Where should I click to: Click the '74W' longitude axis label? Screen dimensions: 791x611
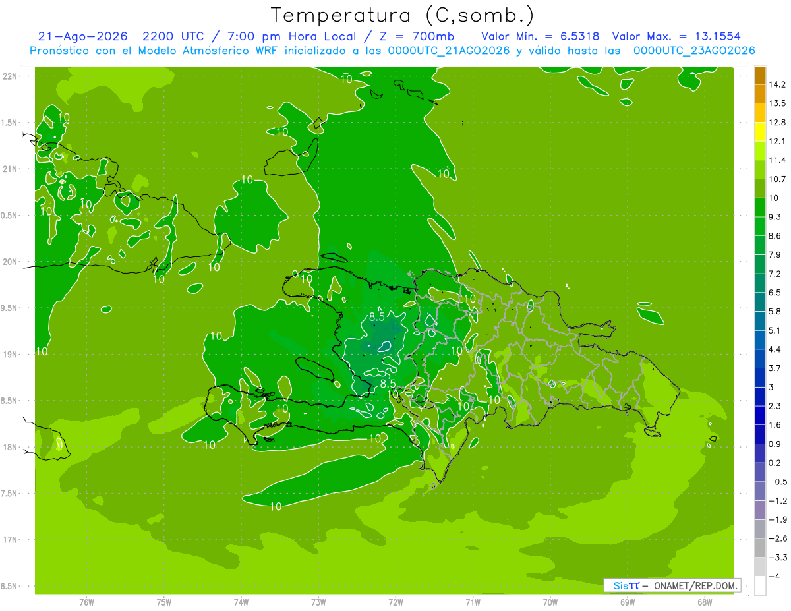[241, 602]
